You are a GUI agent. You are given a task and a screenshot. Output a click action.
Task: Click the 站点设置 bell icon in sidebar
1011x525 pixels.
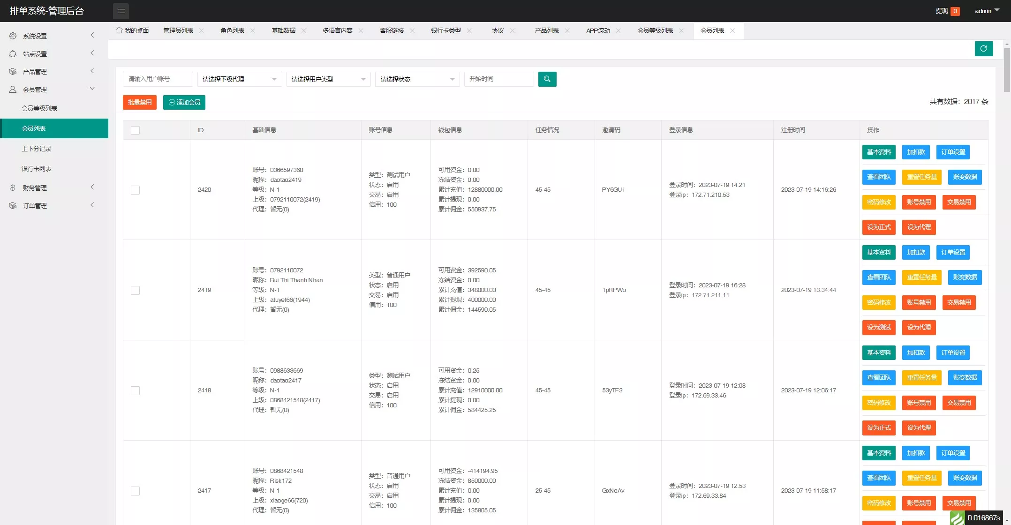(x=13, y=53)
